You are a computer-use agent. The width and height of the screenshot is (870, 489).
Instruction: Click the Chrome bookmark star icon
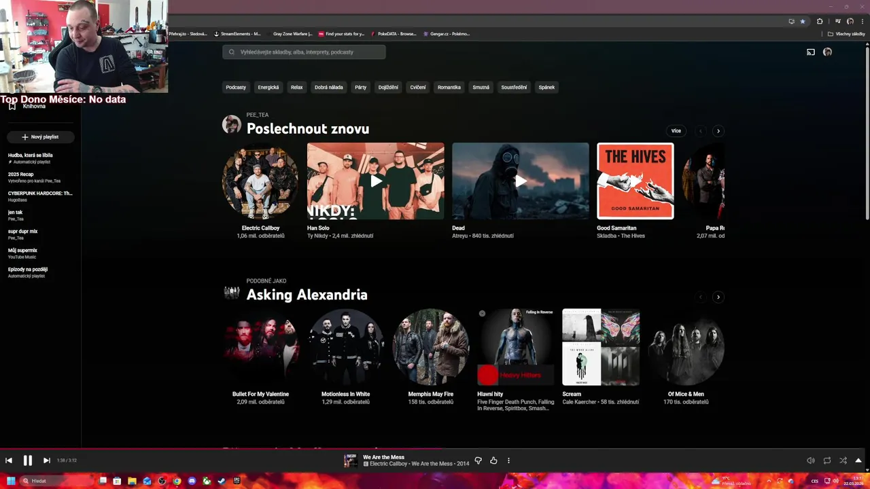[803, 21]
